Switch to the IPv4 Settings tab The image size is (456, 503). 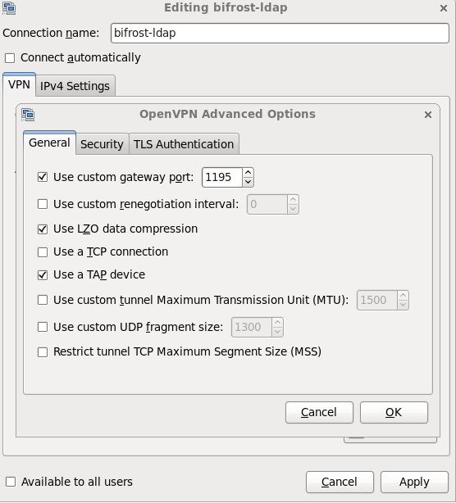tap(75, 86)
